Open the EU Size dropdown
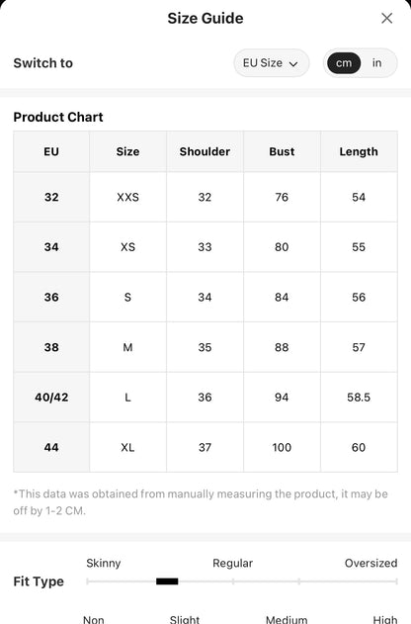The image size is (411, 624). click(x=271, y=63)
